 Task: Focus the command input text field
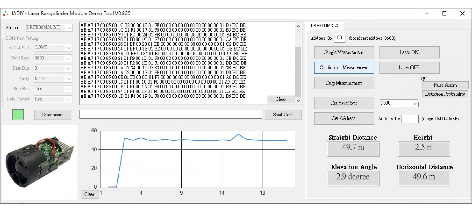171,115
